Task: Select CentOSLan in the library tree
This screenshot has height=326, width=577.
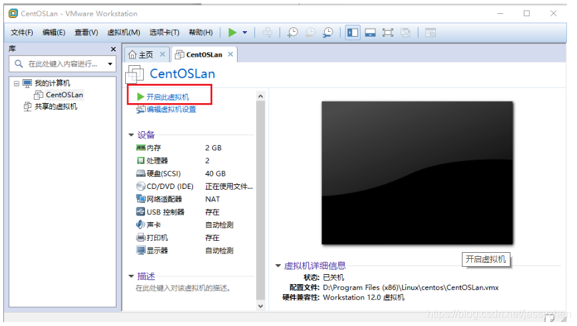Action: (x=64, y=95)
